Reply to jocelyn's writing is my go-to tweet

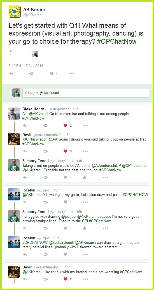point(25,202)
